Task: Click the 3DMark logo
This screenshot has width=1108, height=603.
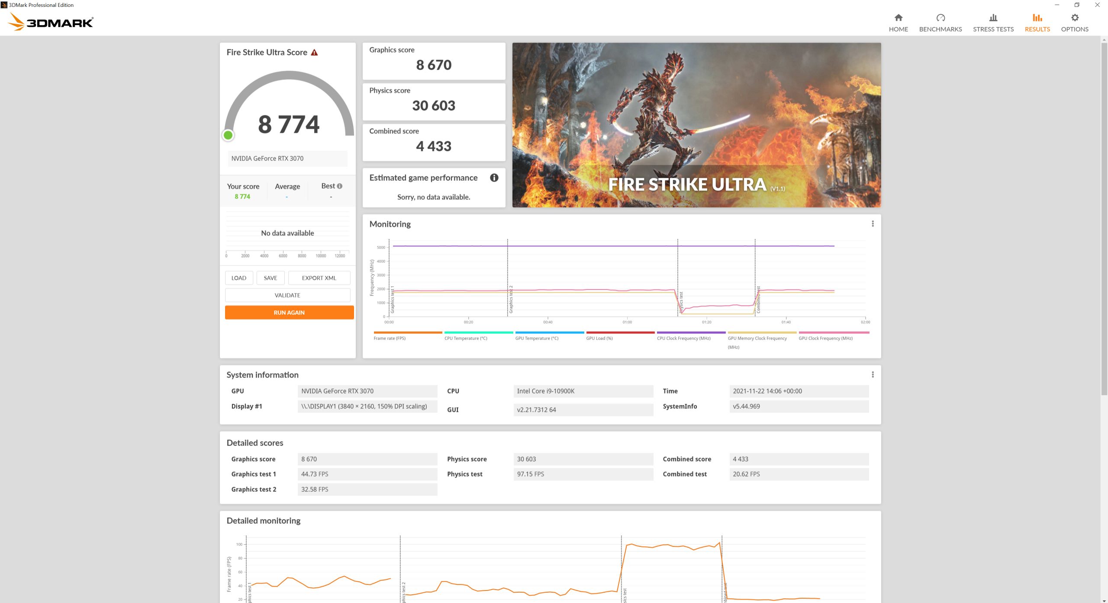Action: click(51, 22)
